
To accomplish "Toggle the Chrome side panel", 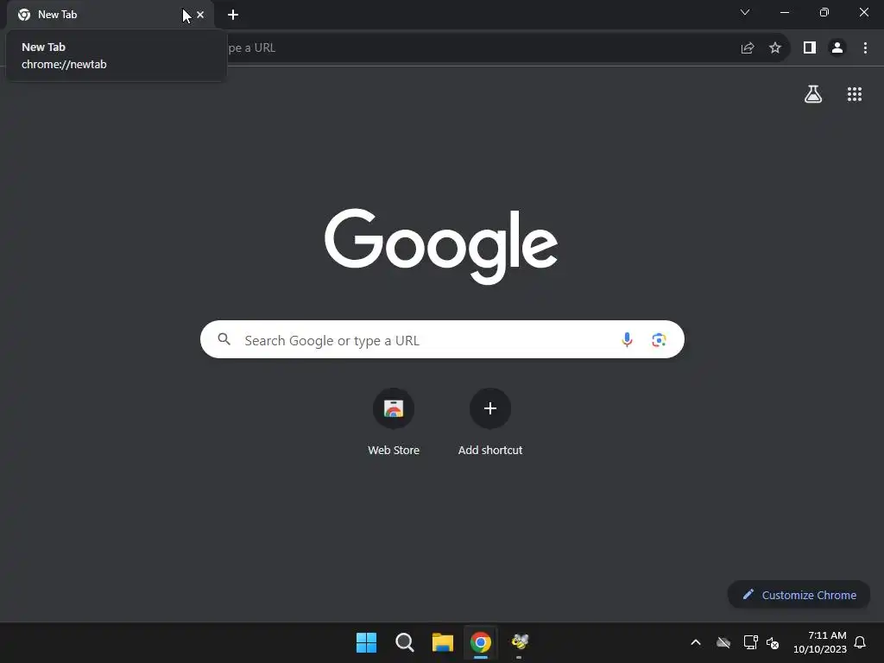I will [x=810, y=48].
